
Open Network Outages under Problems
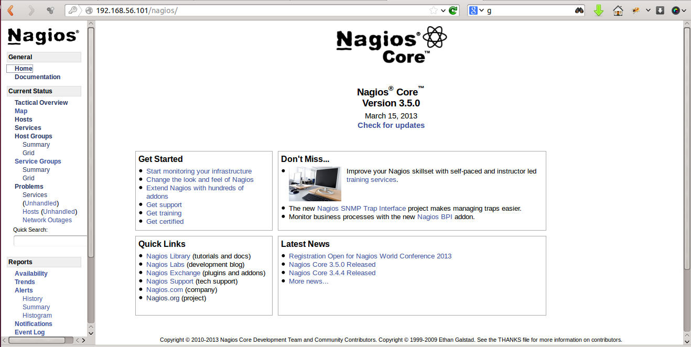pyautogui.click(x=47, y=220)
